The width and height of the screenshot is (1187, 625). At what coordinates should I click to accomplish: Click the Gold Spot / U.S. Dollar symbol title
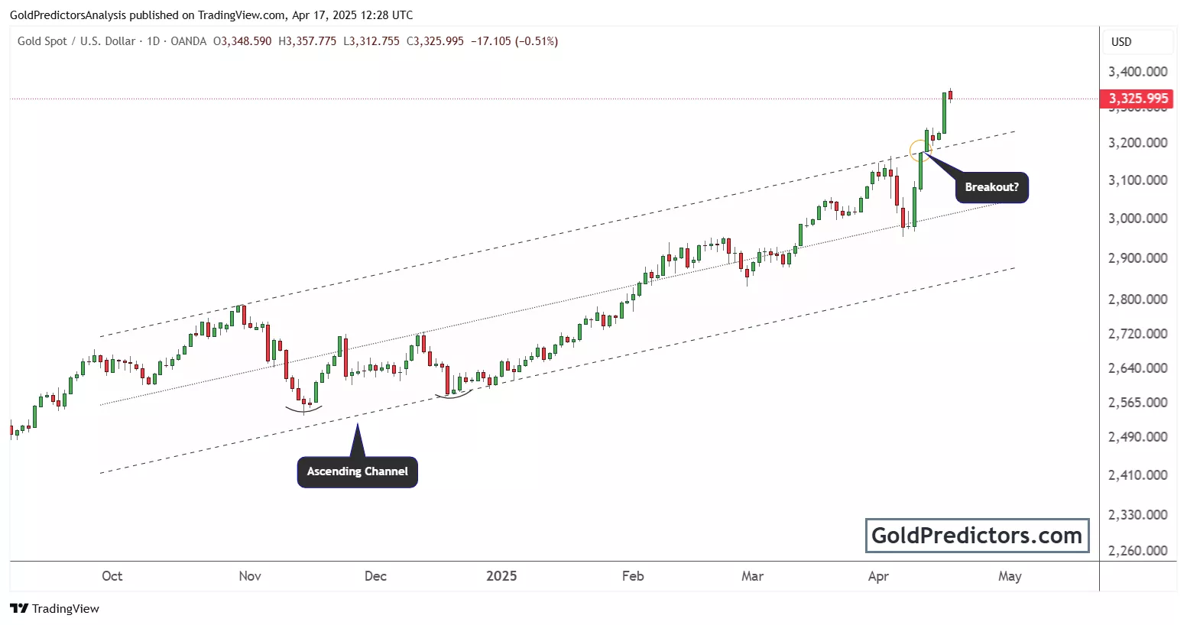(x=76, y=41)
